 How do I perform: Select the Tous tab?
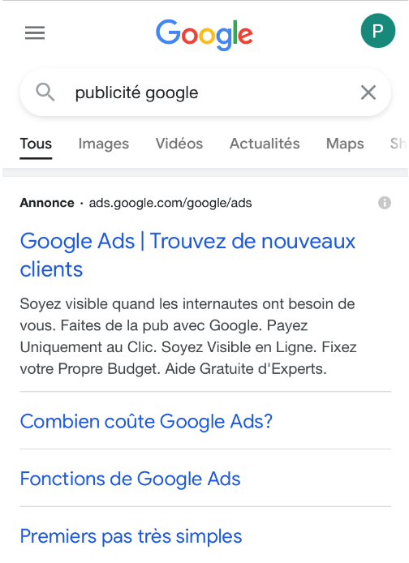[x=36, y=144]
